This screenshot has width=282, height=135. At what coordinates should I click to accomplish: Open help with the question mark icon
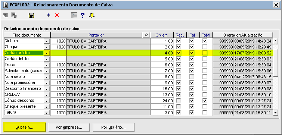[83, 15]
